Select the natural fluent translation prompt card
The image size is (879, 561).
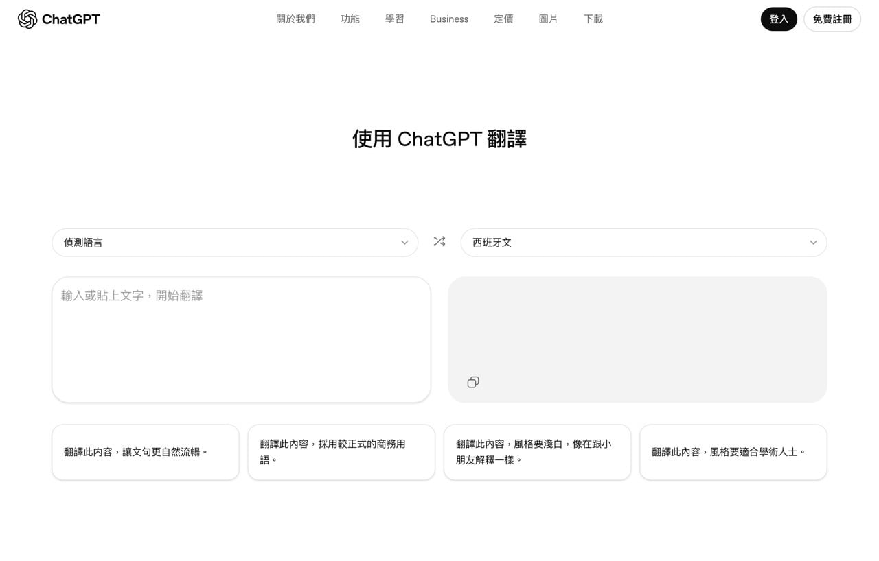point(145,451)
